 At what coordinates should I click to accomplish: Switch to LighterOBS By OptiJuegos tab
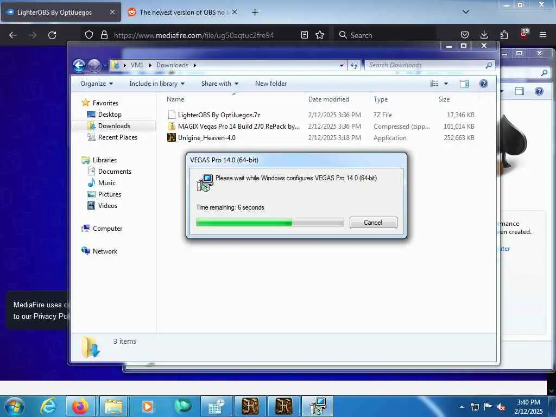pos(61,12)
